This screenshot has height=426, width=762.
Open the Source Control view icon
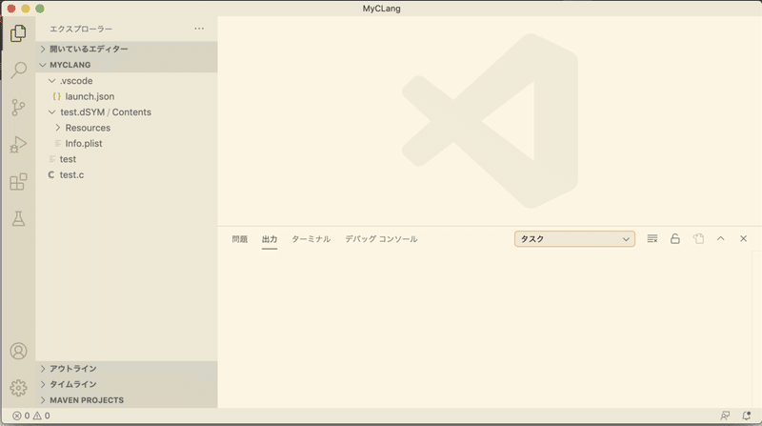[x=18, y=108]
